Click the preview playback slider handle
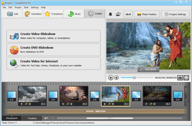The width and height of the screenshot is (192, 126). click(x=134, y=78)
